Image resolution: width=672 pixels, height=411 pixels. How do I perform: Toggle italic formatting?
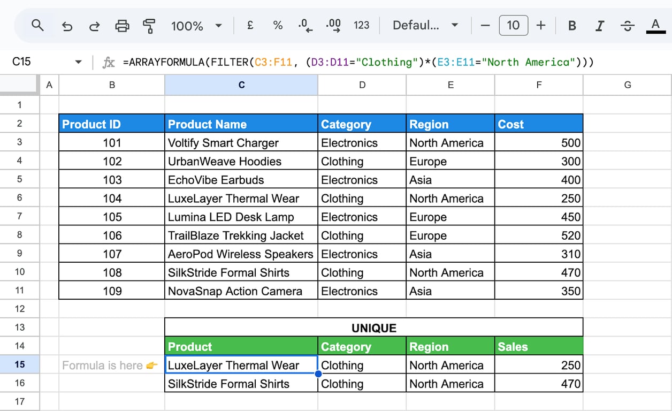(600, 25)
